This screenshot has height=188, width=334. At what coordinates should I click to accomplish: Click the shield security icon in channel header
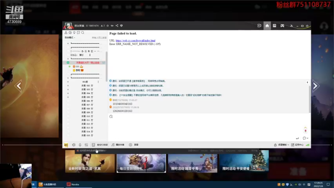pyautogui.click(x=121, y=25)
